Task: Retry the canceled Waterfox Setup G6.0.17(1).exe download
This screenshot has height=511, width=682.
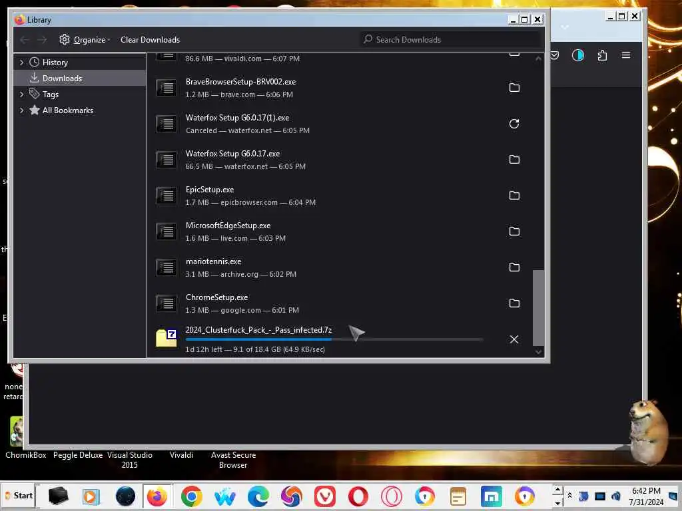Action: pos(514,124)
